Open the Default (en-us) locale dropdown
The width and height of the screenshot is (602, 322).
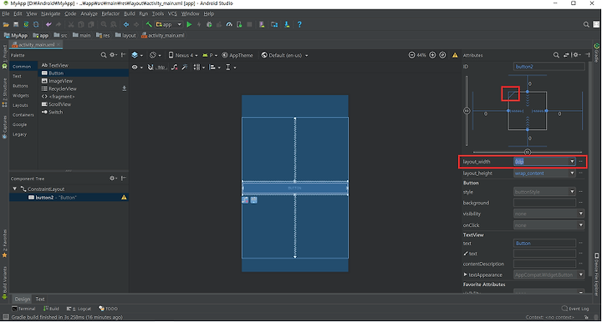284,55
